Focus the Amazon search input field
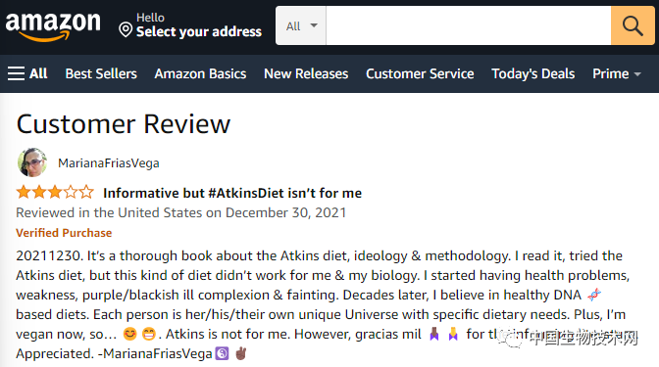The height and width of the screenshot is (367, 659). [x=469, y=25]
